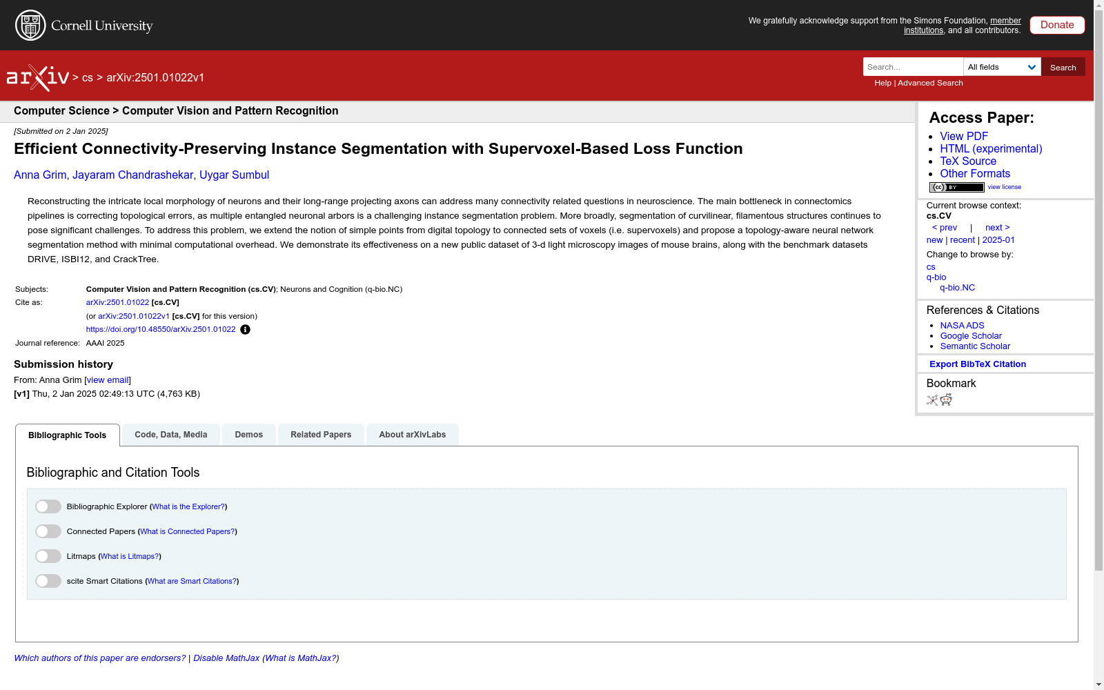Open What is MathJax? link
1104x690 pixels.
[301, 658]
